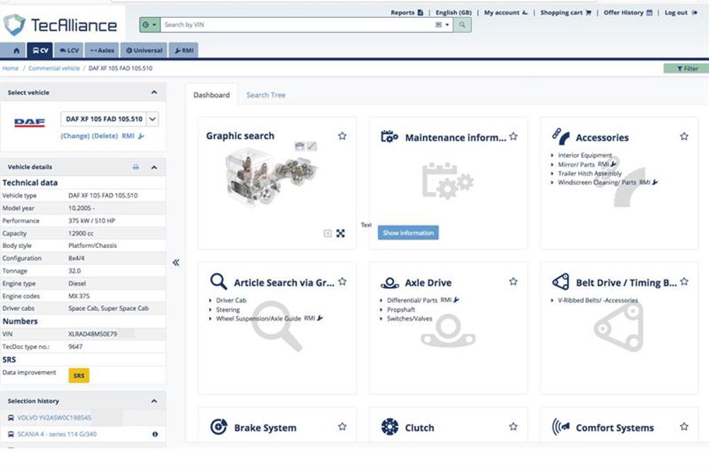This screenshot has height=472, width=709.
Task: Favorite the Clutch card
Action: pos(513,426)
